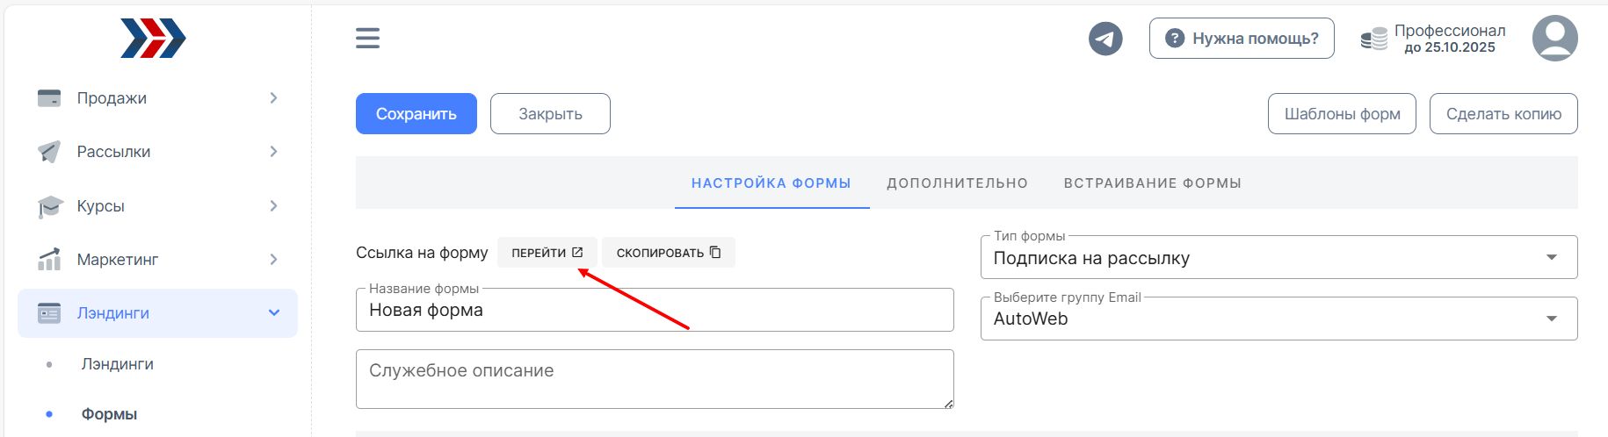The height and width of the screenshot is (437, 1608).
Task: Expand the Продажи sidebar section
Action: coord(158,98)
